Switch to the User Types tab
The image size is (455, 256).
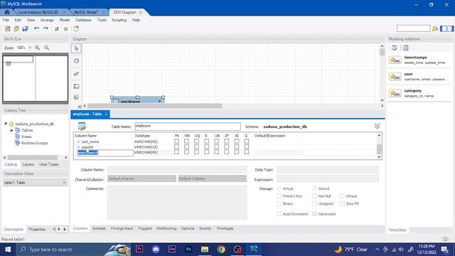pyautogui.click(x=49, y=164)
